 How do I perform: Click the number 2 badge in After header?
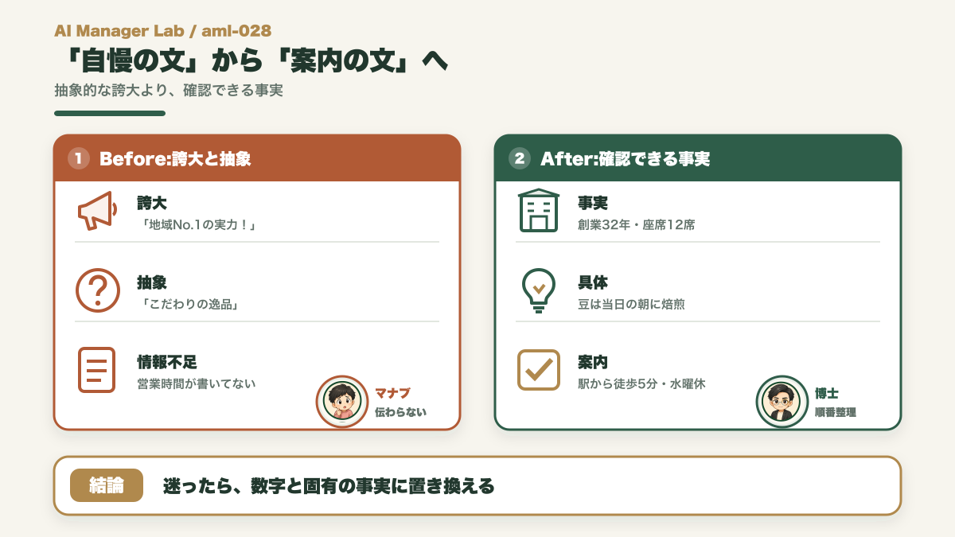[519, 158]
